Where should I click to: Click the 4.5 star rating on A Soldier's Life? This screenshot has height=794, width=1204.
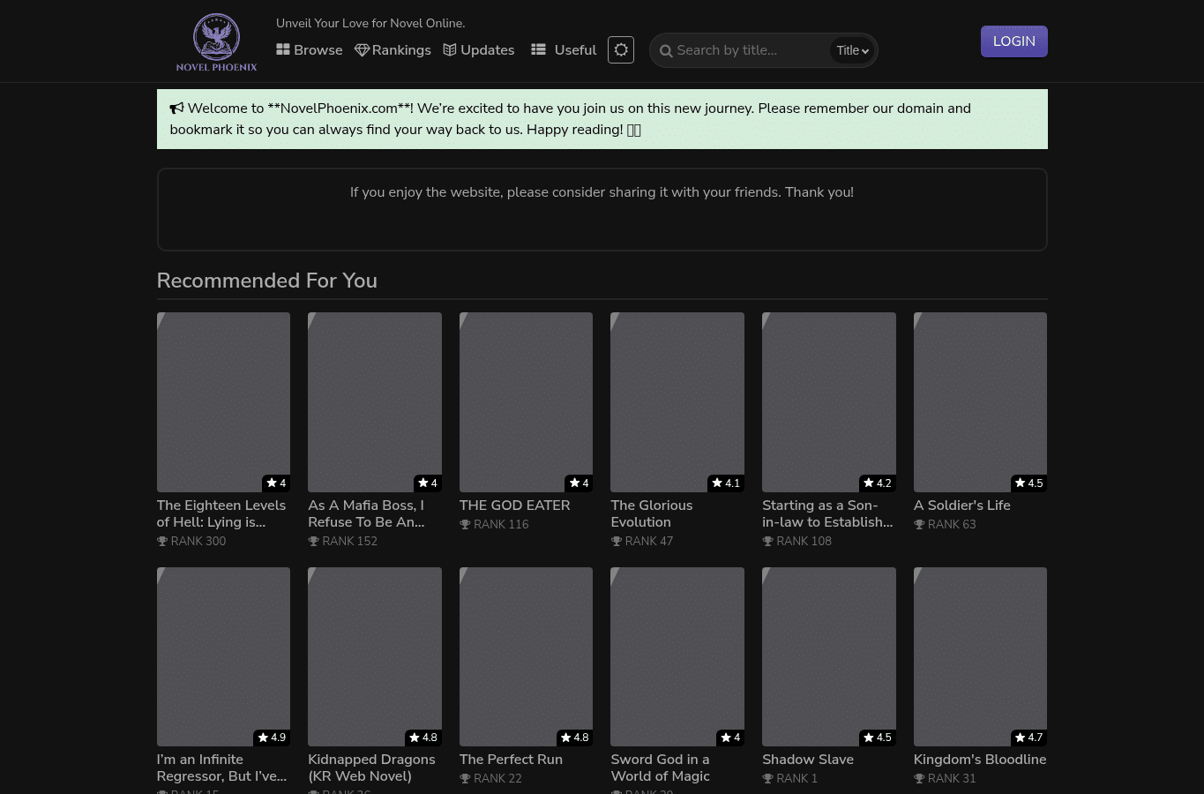pos(1028,483)
